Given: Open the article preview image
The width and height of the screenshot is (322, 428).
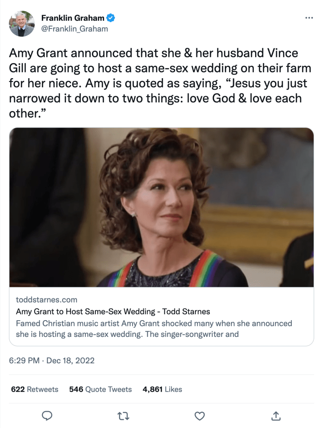Looking at the screenshot, I should coord(161,207).
